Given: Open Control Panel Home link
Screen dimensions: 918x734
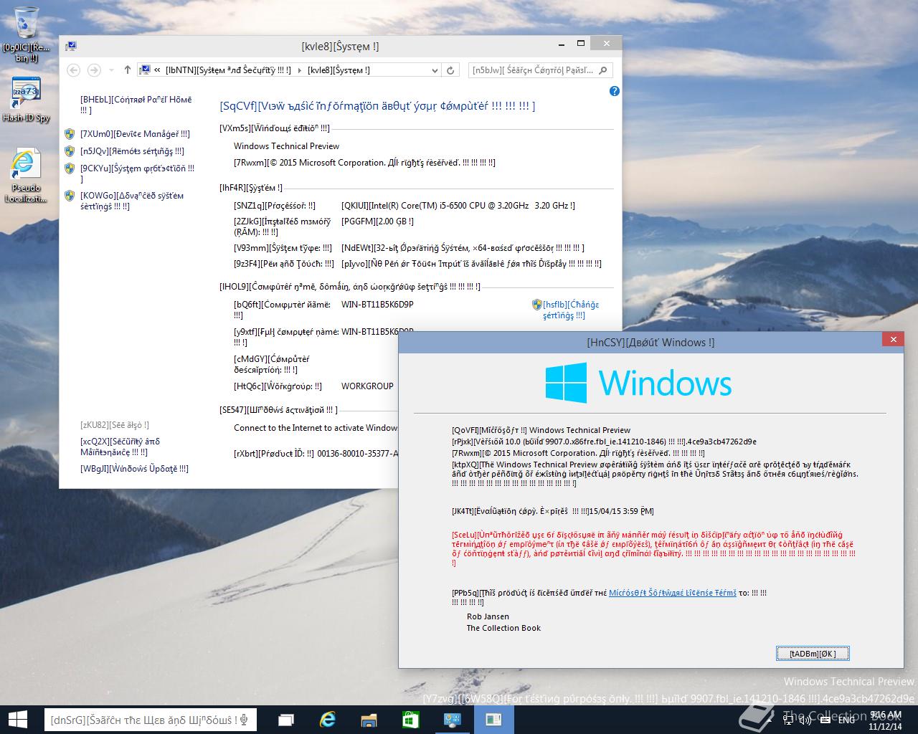Looking at the screenshot, I should pos(136,105).
